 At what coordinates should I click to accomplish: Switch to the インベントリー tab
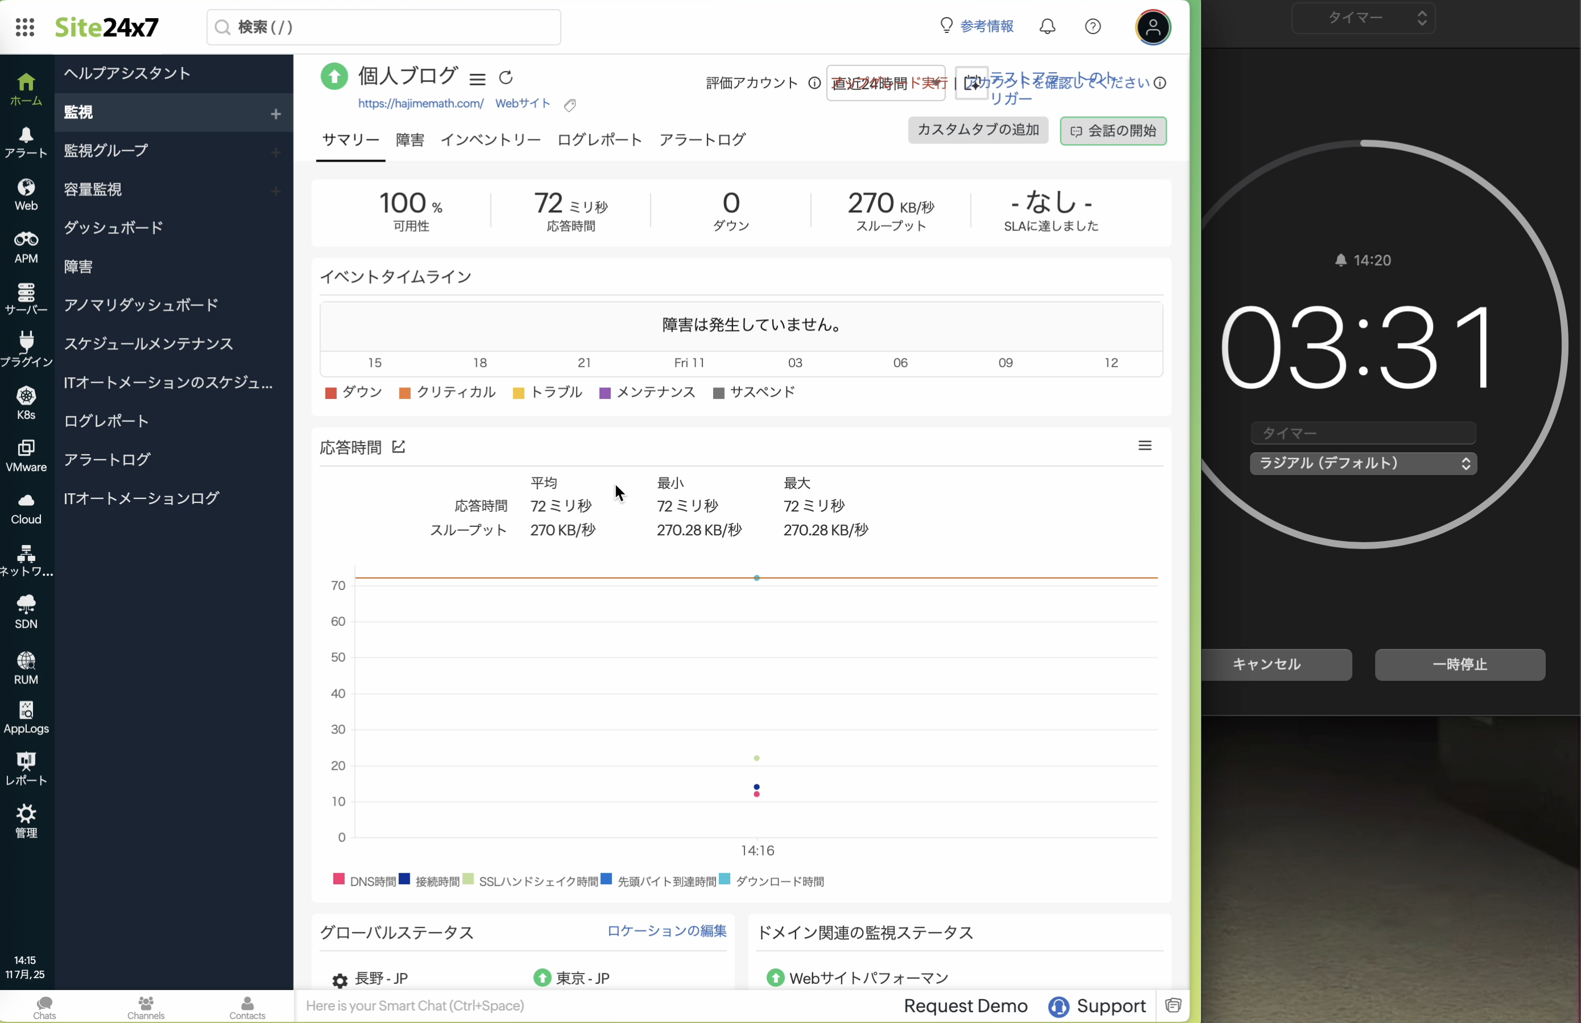(x=490, y=140)
